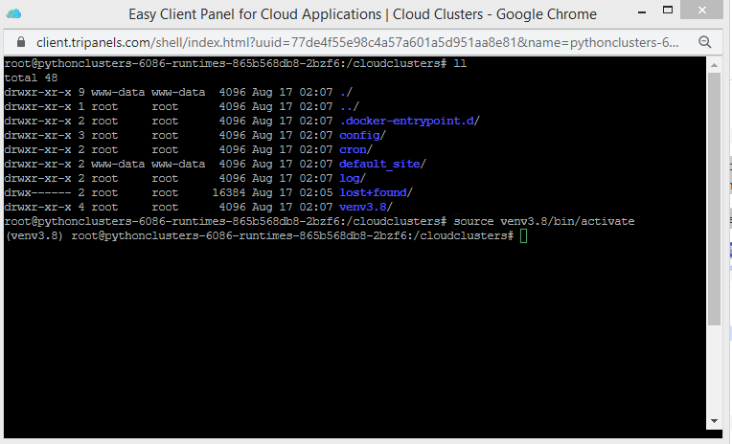Click the venv3.8/ directory entry
The image size is (732, 444).
tap(366, 207)
